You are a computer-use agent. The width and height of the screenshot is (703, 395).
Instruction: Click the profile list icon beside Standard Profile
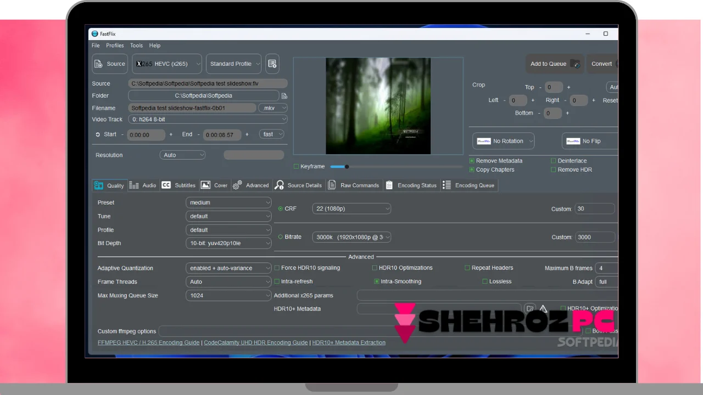pyautogui.click(x=272, y=64)
